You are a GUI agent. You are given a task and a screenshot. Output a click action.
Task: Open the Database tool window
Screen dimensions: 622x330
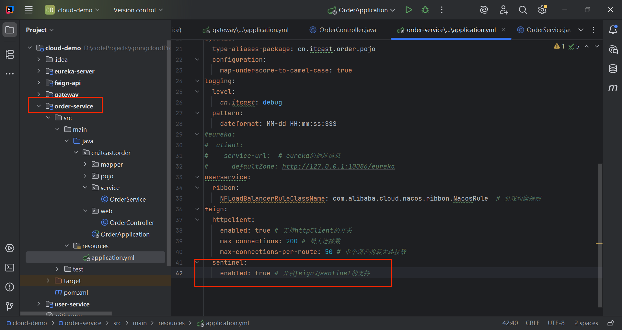(x=613, y=69)
